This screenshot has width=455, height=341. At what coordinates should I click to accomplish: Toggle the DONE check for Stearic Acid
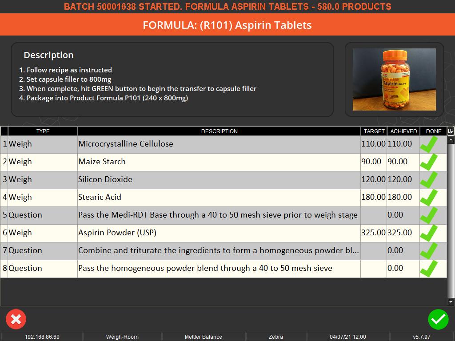[x=432, y=197]
